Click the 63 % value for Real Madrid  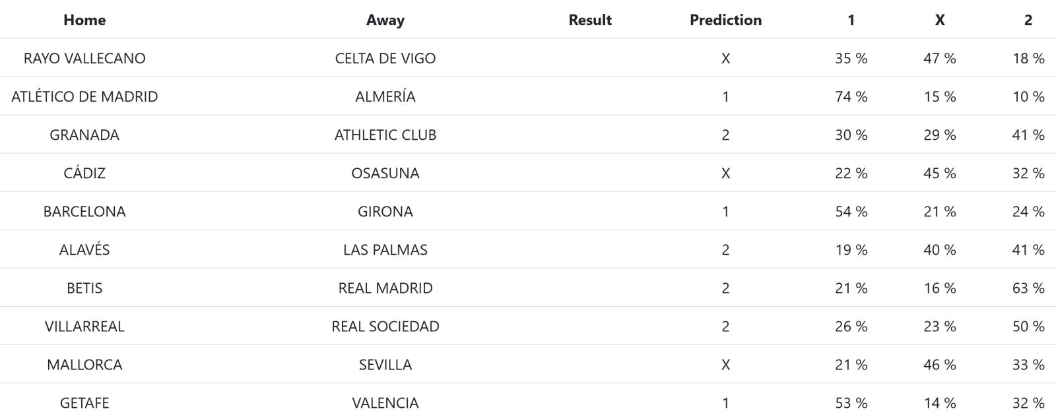[x=1028, y=288]
